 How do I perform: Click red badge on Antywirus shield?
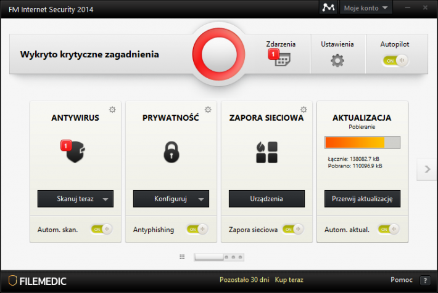tap(66, 145)
